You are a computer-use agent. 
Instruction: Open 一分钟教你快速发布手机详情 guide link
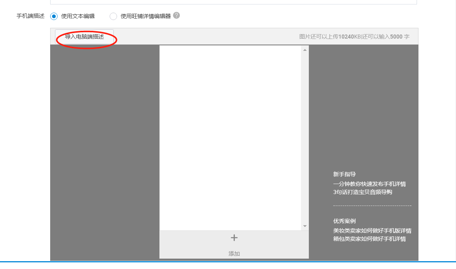tap(369, 184)
